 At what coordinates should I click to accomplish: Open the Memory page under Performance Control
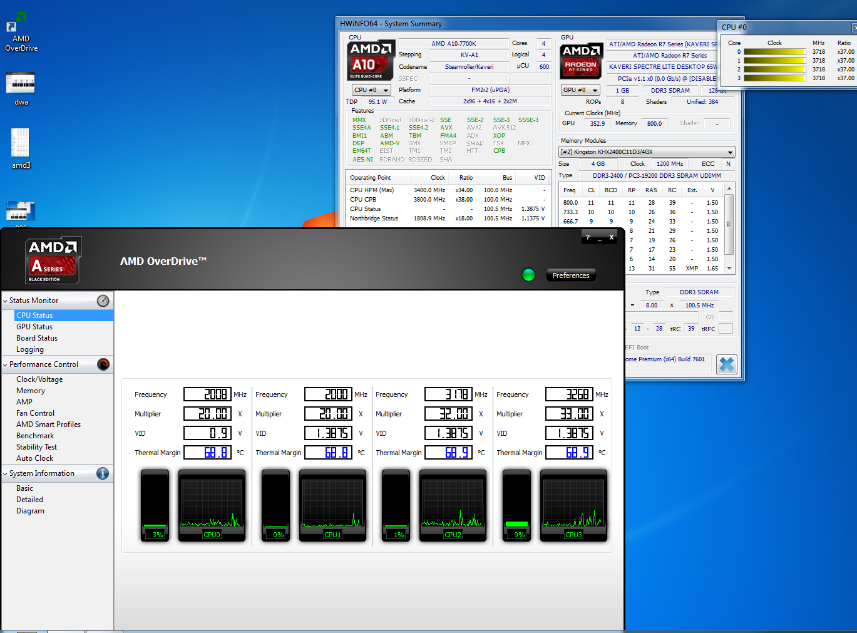click(31, 391)
